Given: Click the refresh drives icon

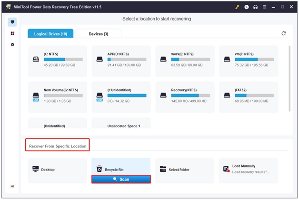Looking at the screenshot, I should [x=284, y=33].
